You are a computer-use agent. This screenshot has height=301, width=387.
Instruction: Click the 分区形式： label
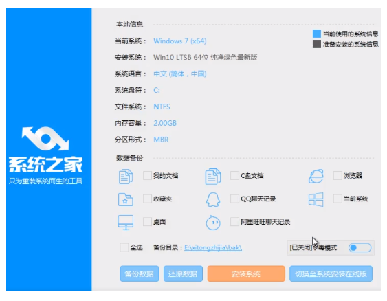click(x=131, y=140)
